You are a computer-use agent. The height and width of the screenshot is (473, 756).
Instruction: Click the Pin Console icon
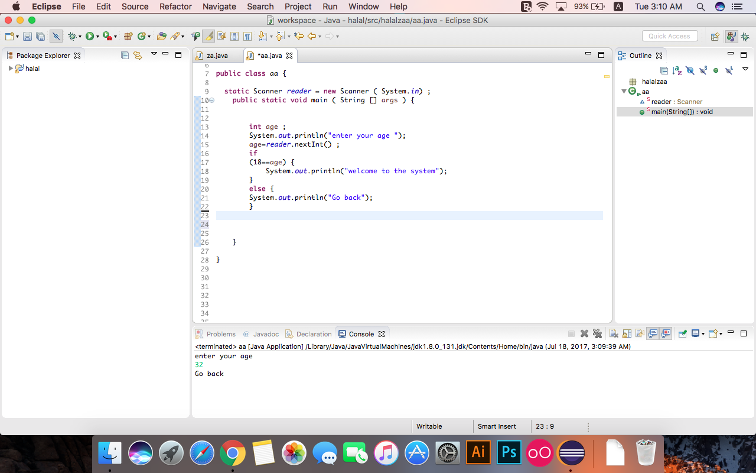click(x=682, y=334)
